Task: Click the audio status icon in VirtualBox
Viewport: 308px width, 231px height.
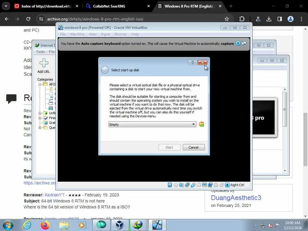Action: click(181, 185)
